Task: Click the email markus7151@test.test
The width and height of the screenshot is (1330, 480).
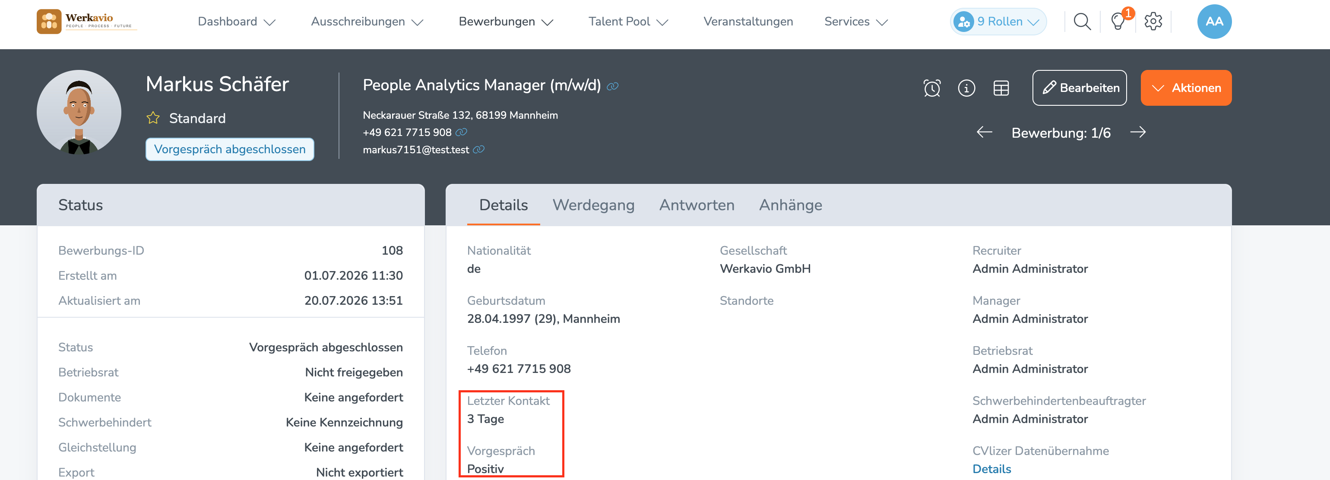Action: [415, 150]
